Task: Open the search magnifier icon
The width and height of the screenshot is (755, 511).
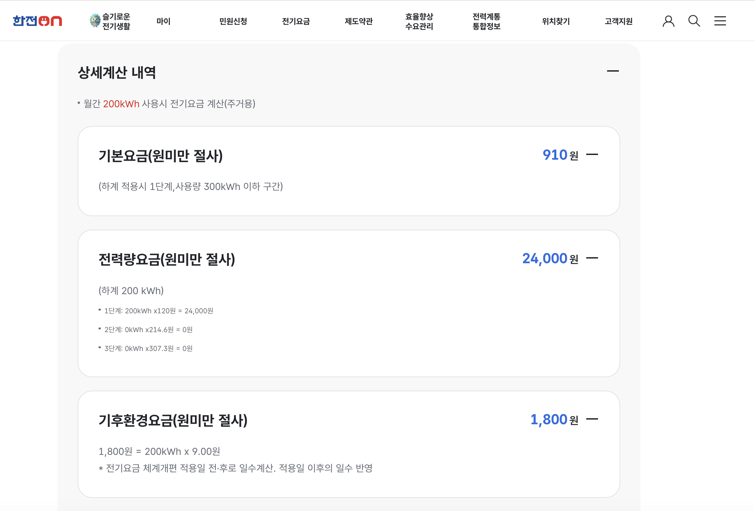Action: click(x=694, y=21)
